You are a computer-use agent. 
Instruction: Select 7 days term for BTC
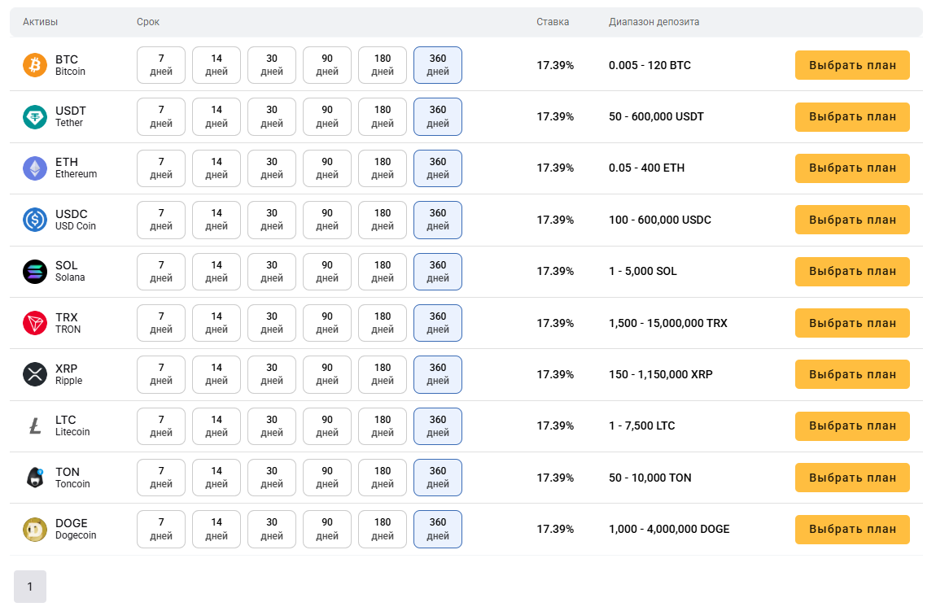pos(161,65)
